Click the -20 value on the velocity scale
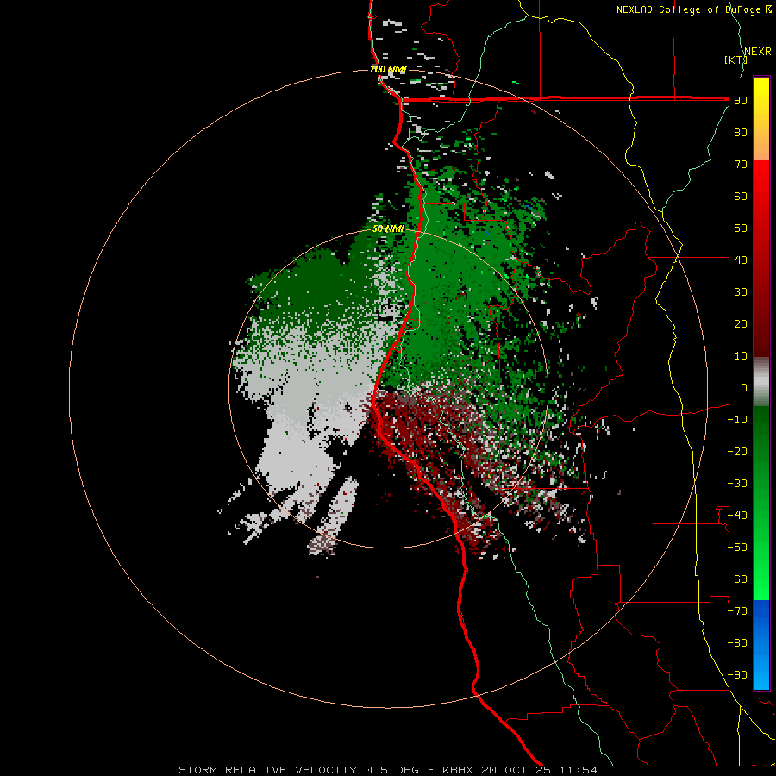776x776 pixels. (x=737, y=452)
